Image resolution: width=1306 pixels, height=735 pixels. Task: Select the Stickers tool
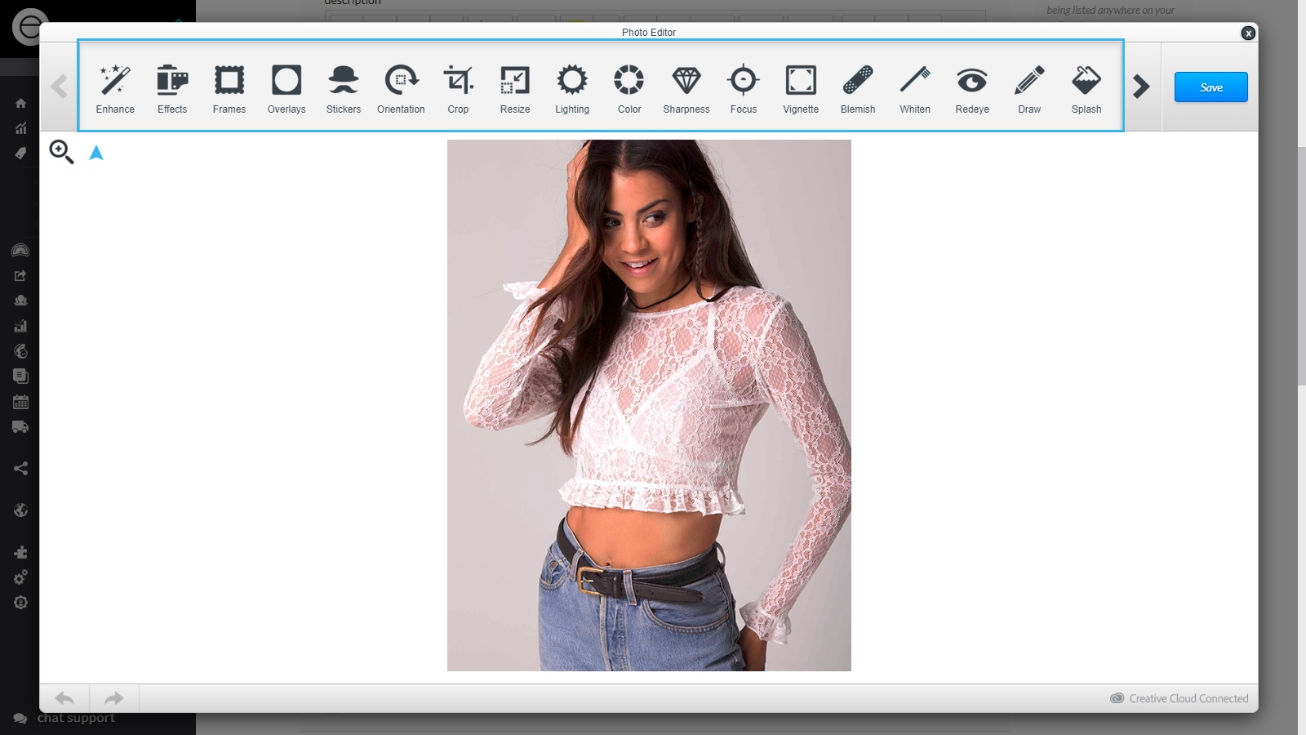click(344, 89)
